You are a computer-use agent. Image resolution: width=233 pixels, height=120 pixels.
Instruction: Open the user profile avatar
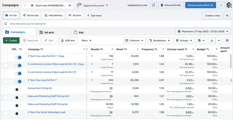(x=229, y=5)
